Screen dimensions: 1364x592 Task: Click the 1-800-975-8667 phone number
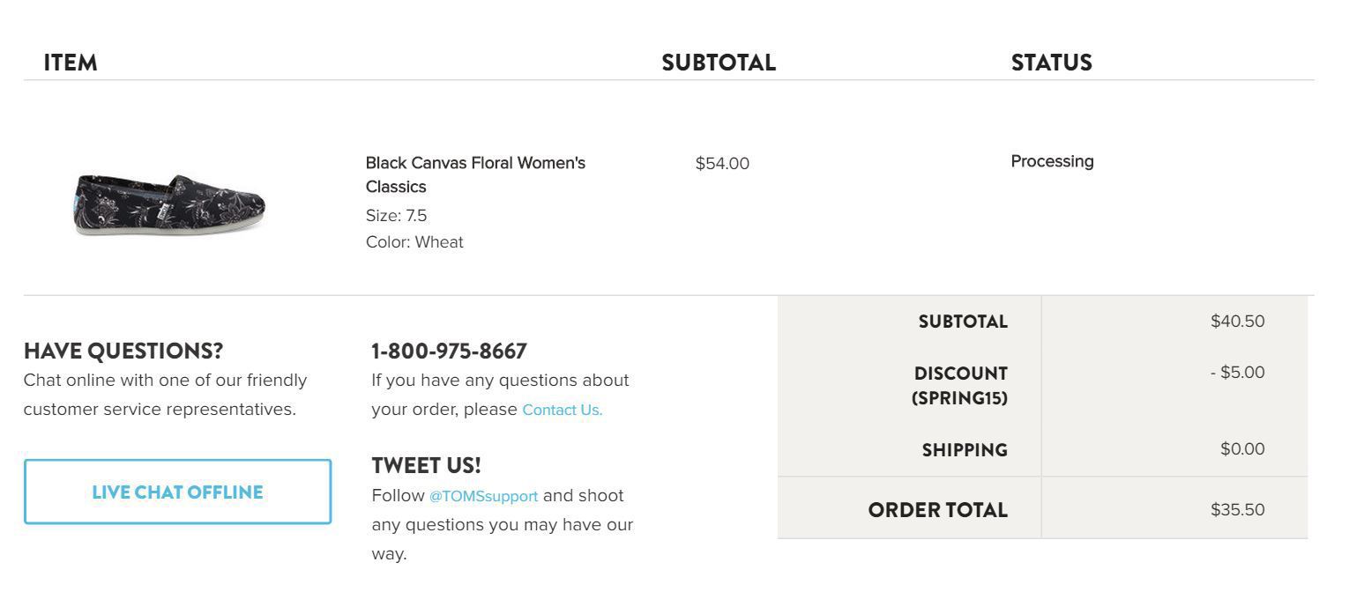pyautogui.click(x=449, y=351)
